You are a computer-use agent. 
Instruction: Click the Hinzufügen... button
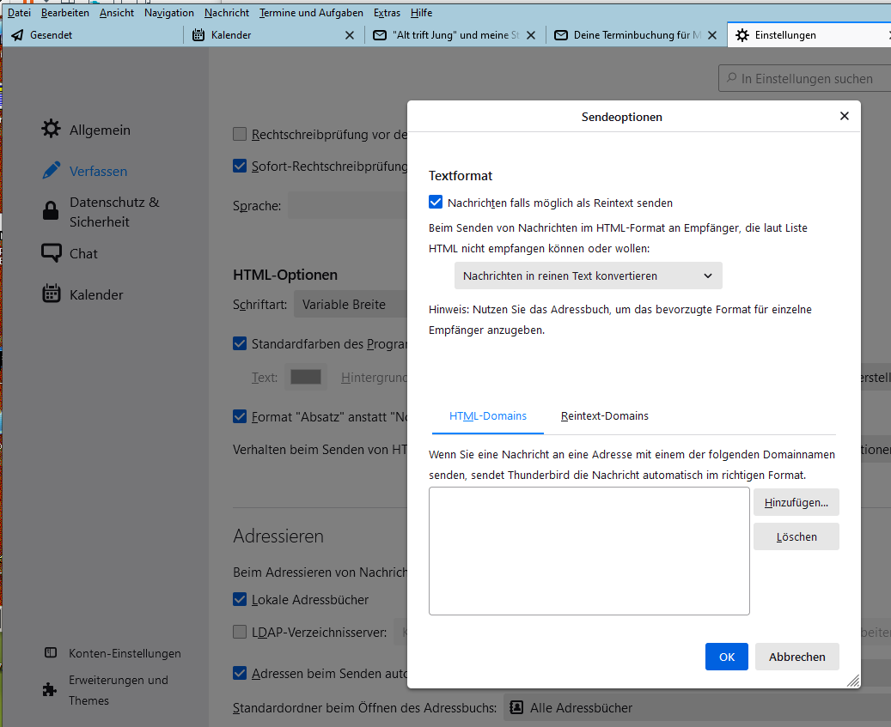[796, 503]
